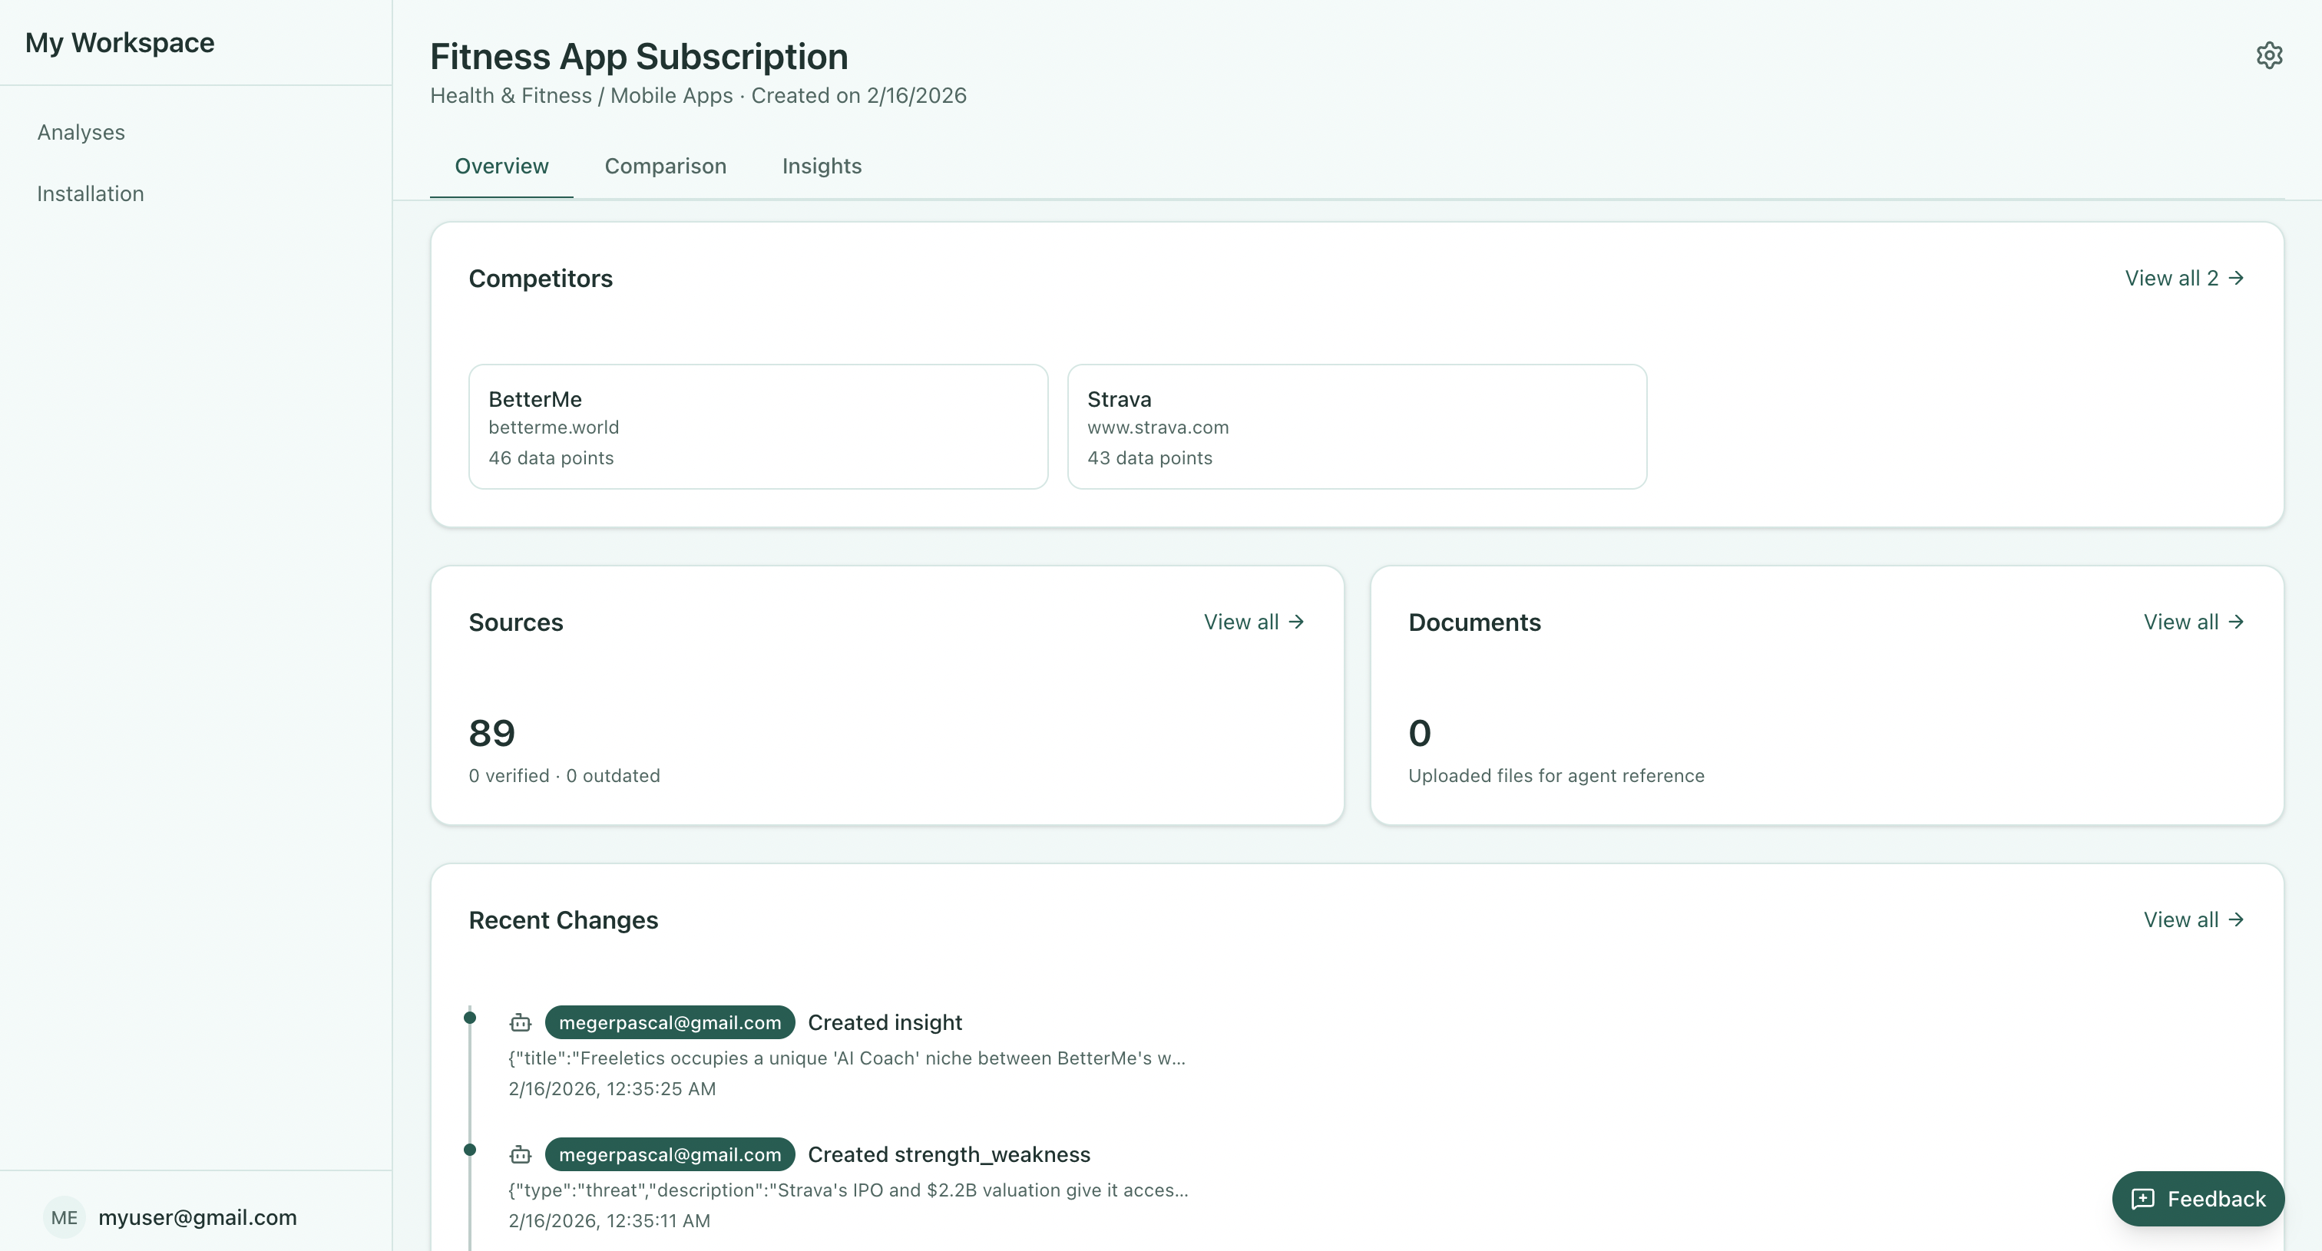Click the megerpascal@gmail.com badge on Created insight
Screen dimensions: 2322x1251
[670, 1022]
